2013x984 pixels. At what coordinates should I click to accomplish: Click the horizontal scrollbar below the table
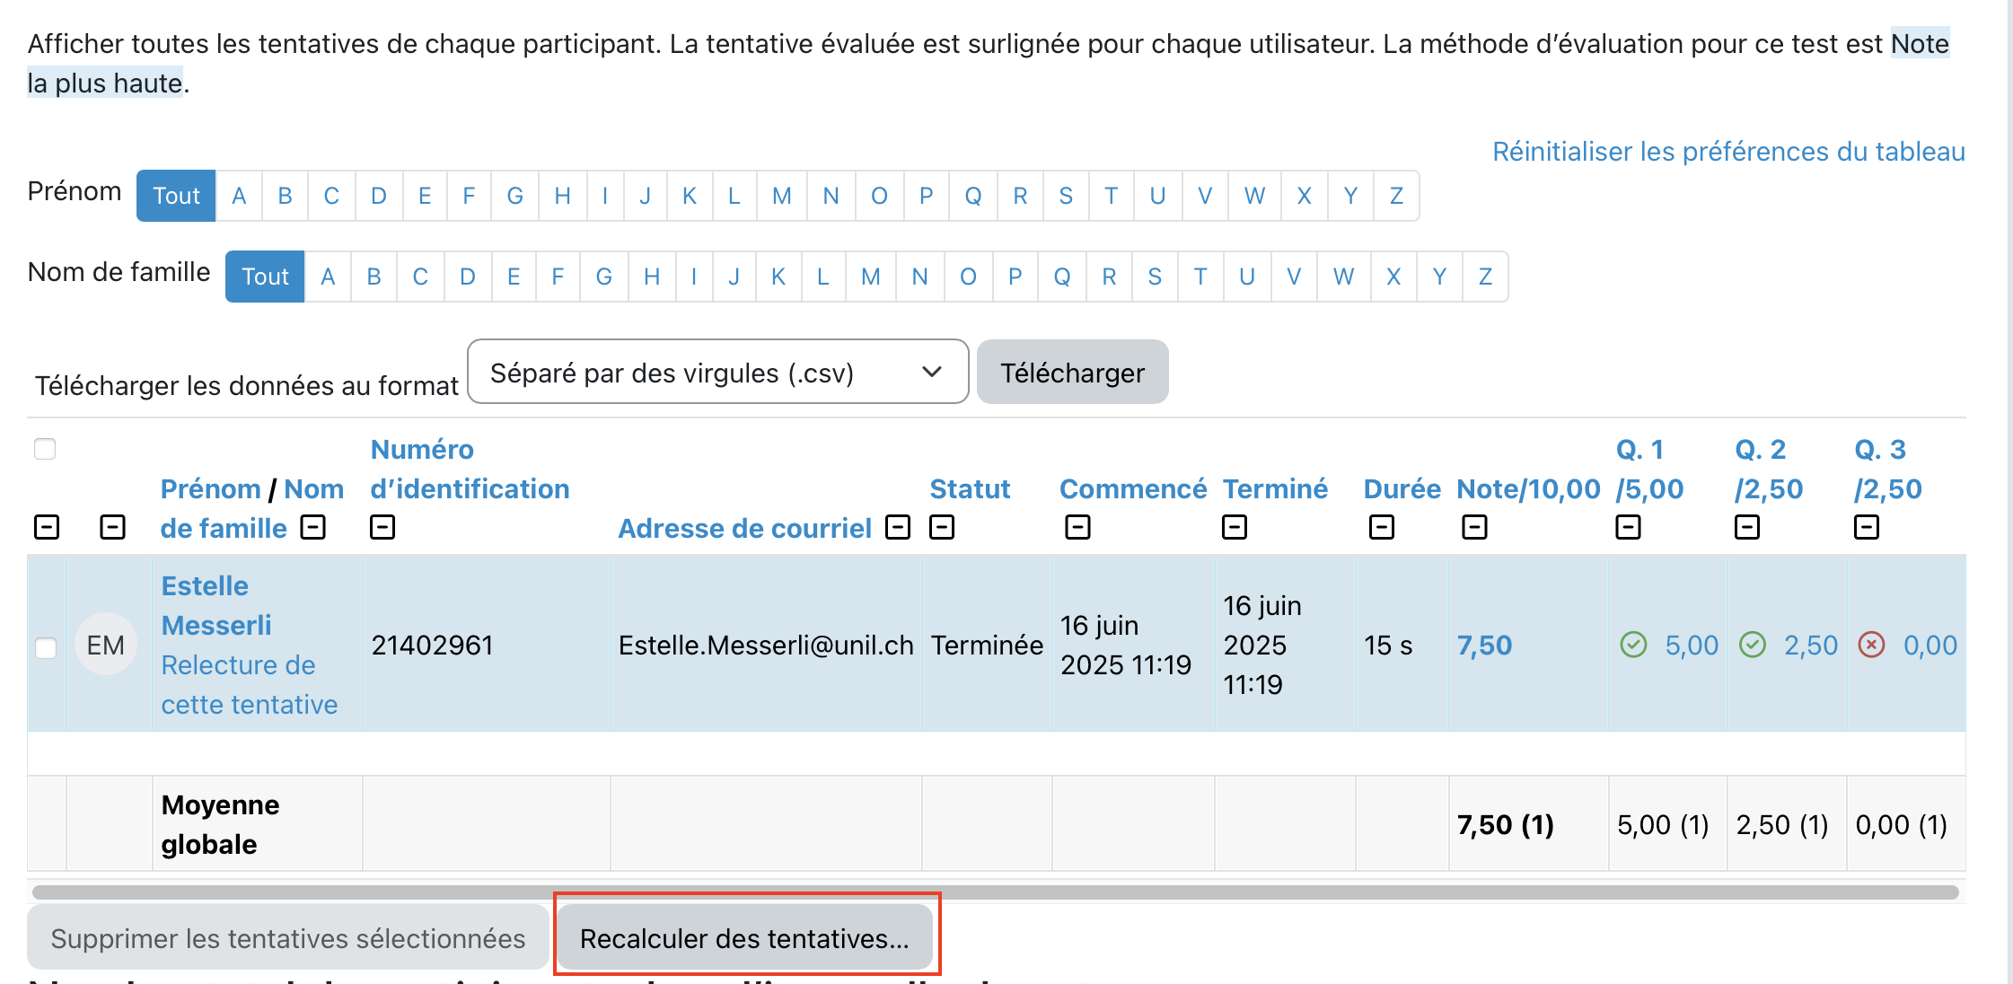(995, 892)
